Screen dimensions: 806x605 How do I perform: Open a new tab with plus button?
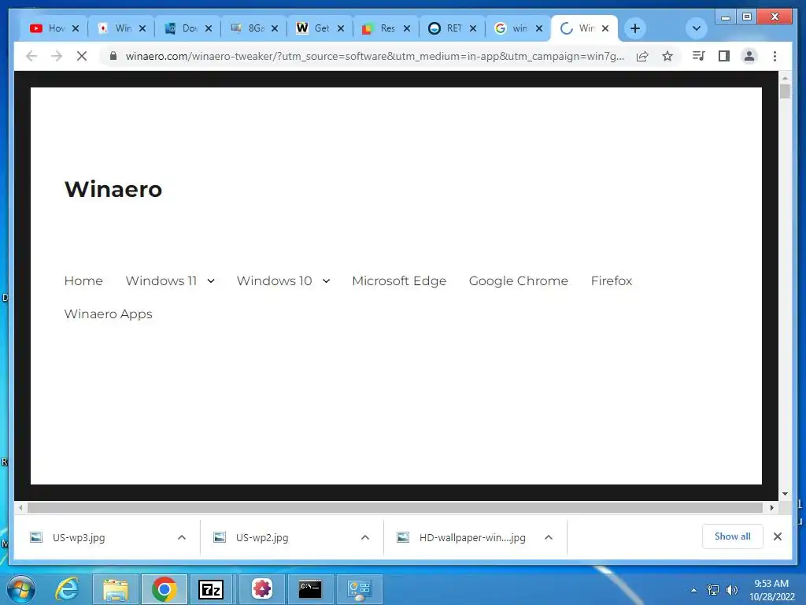tap(635, 28)
